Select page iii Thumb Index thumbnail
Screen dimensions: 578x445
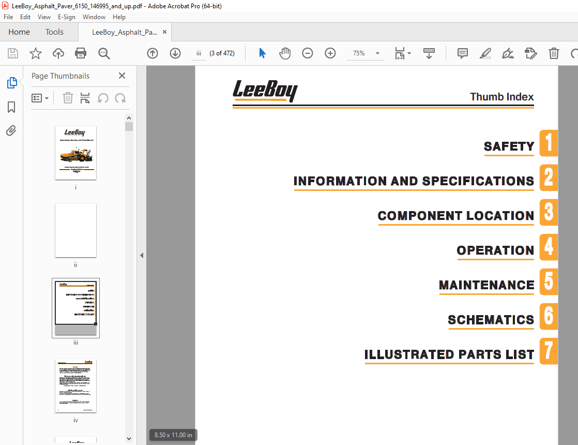coord(75,308)
